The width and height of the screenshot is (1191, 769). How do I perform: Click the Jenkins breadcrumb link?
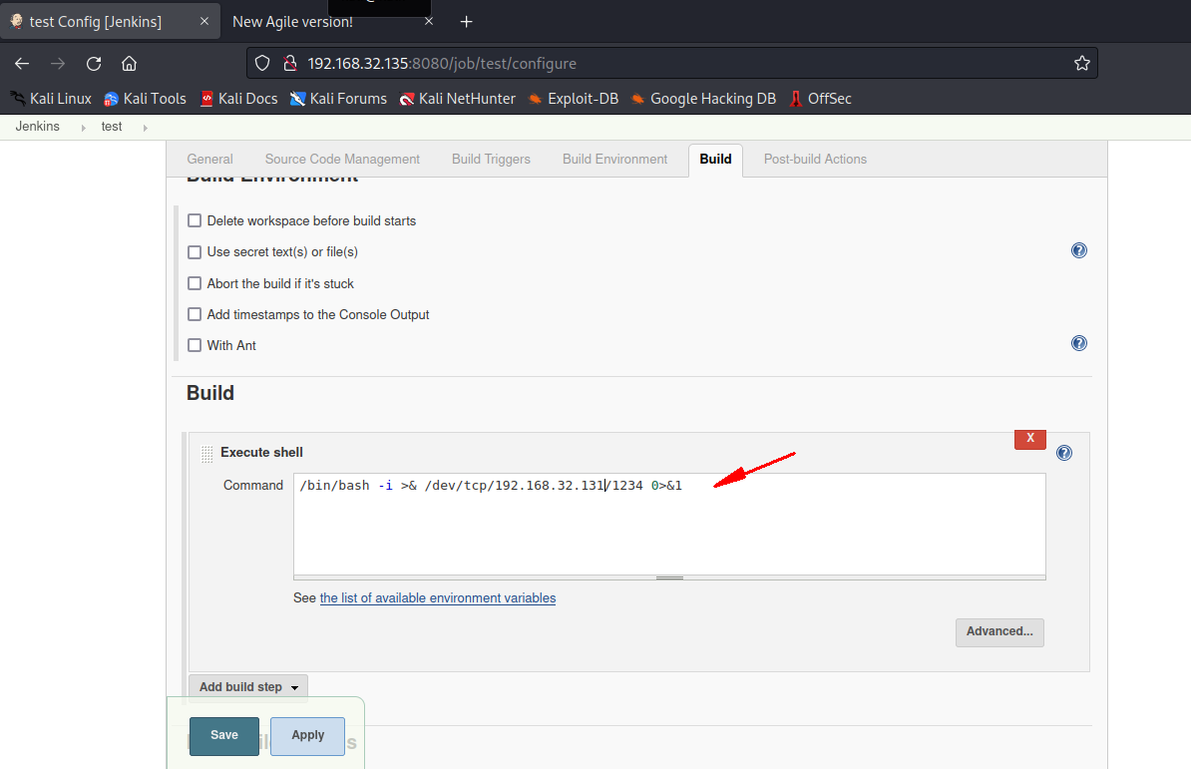tap(37, 127)
